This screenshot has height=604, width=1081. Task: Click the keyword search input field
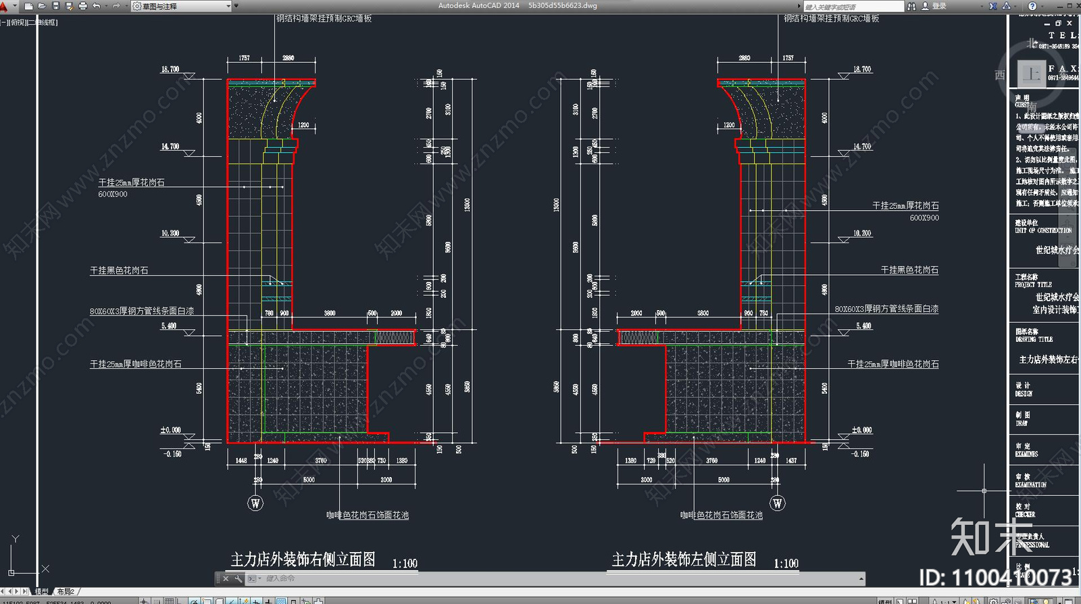(x=853, y=6)
